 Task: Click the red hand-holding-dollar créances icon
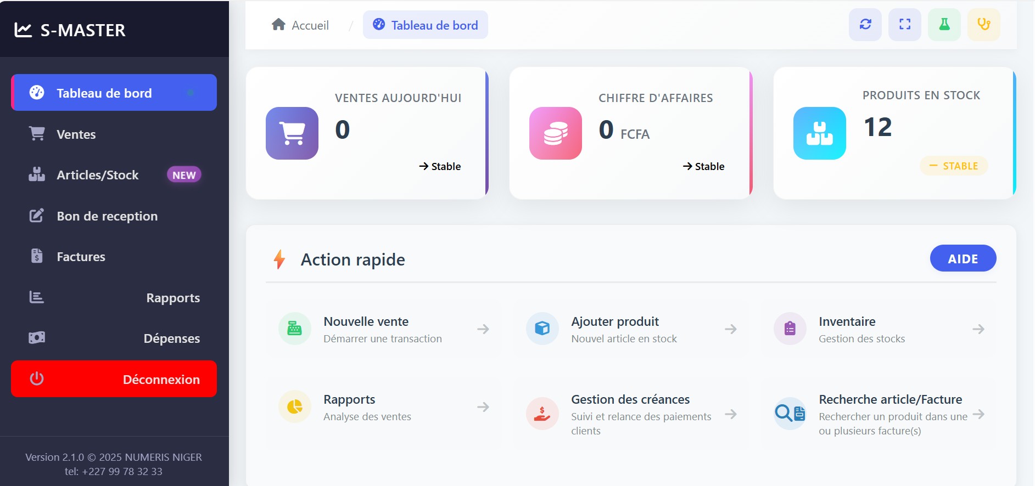click(542, 414)
